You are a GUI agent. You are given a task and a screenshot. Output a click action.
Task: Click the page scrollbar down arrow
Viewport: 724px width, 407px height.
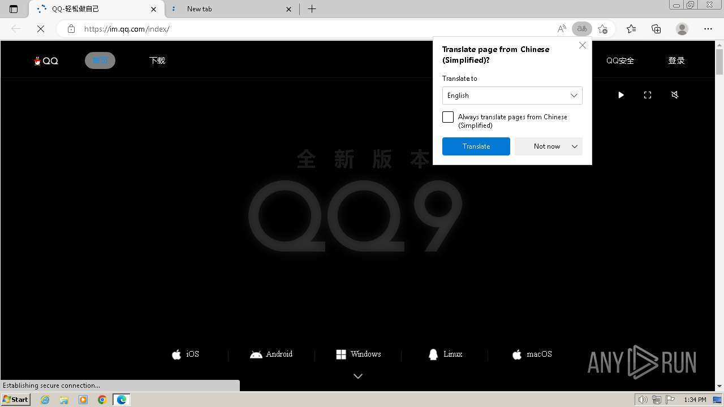(x=719, y=386)
